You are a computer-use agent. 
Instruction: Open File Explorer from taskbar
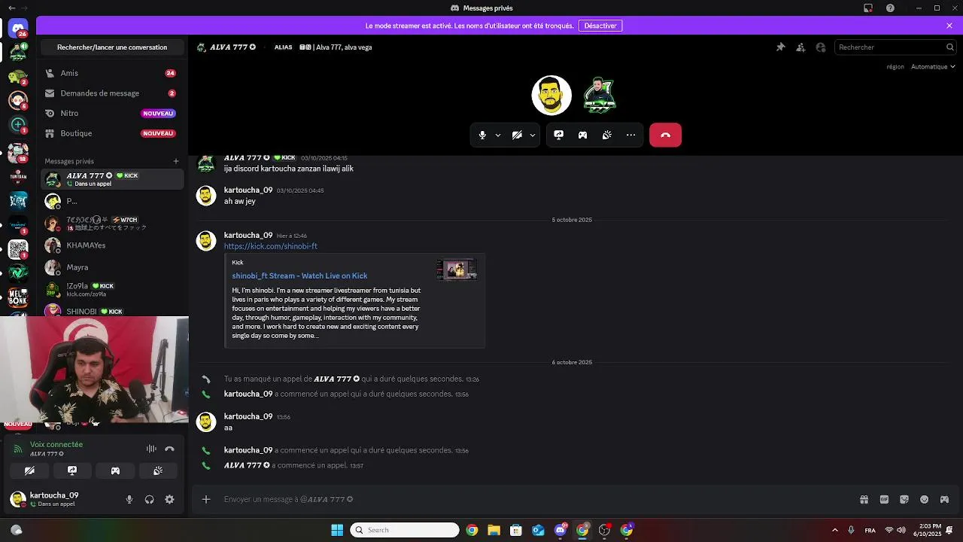(494, 530)
